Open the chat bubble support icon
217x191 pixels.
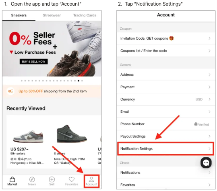(x=206, y=163)
